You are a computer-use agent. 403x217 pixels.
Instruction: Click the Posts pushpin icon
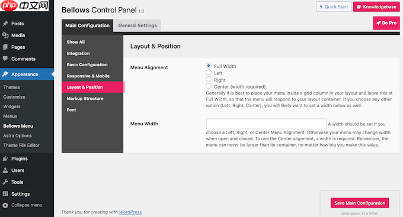point(5,24)
